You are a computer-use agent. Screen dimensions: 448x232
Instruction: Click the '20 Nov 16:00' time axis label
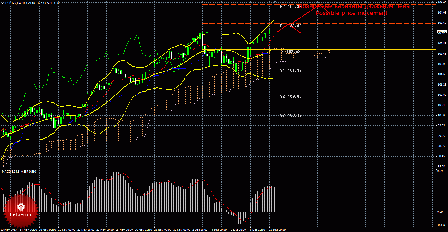point(86,230)
